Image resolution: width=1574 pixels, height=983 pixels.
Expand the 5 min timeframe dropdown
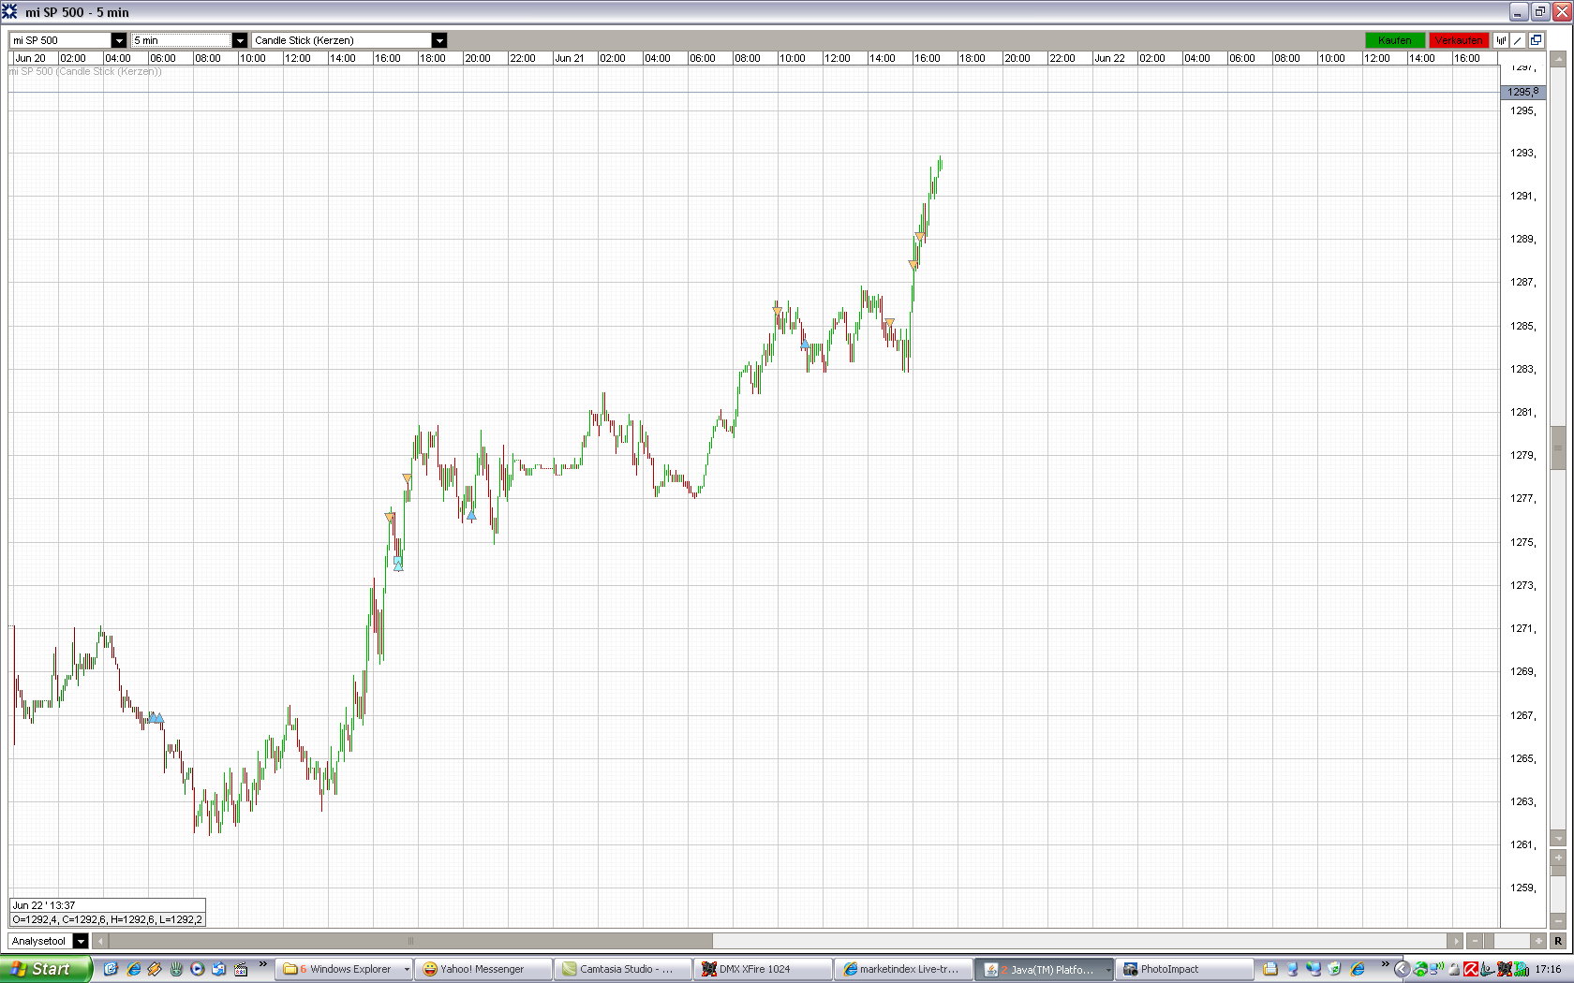(240, 40)
